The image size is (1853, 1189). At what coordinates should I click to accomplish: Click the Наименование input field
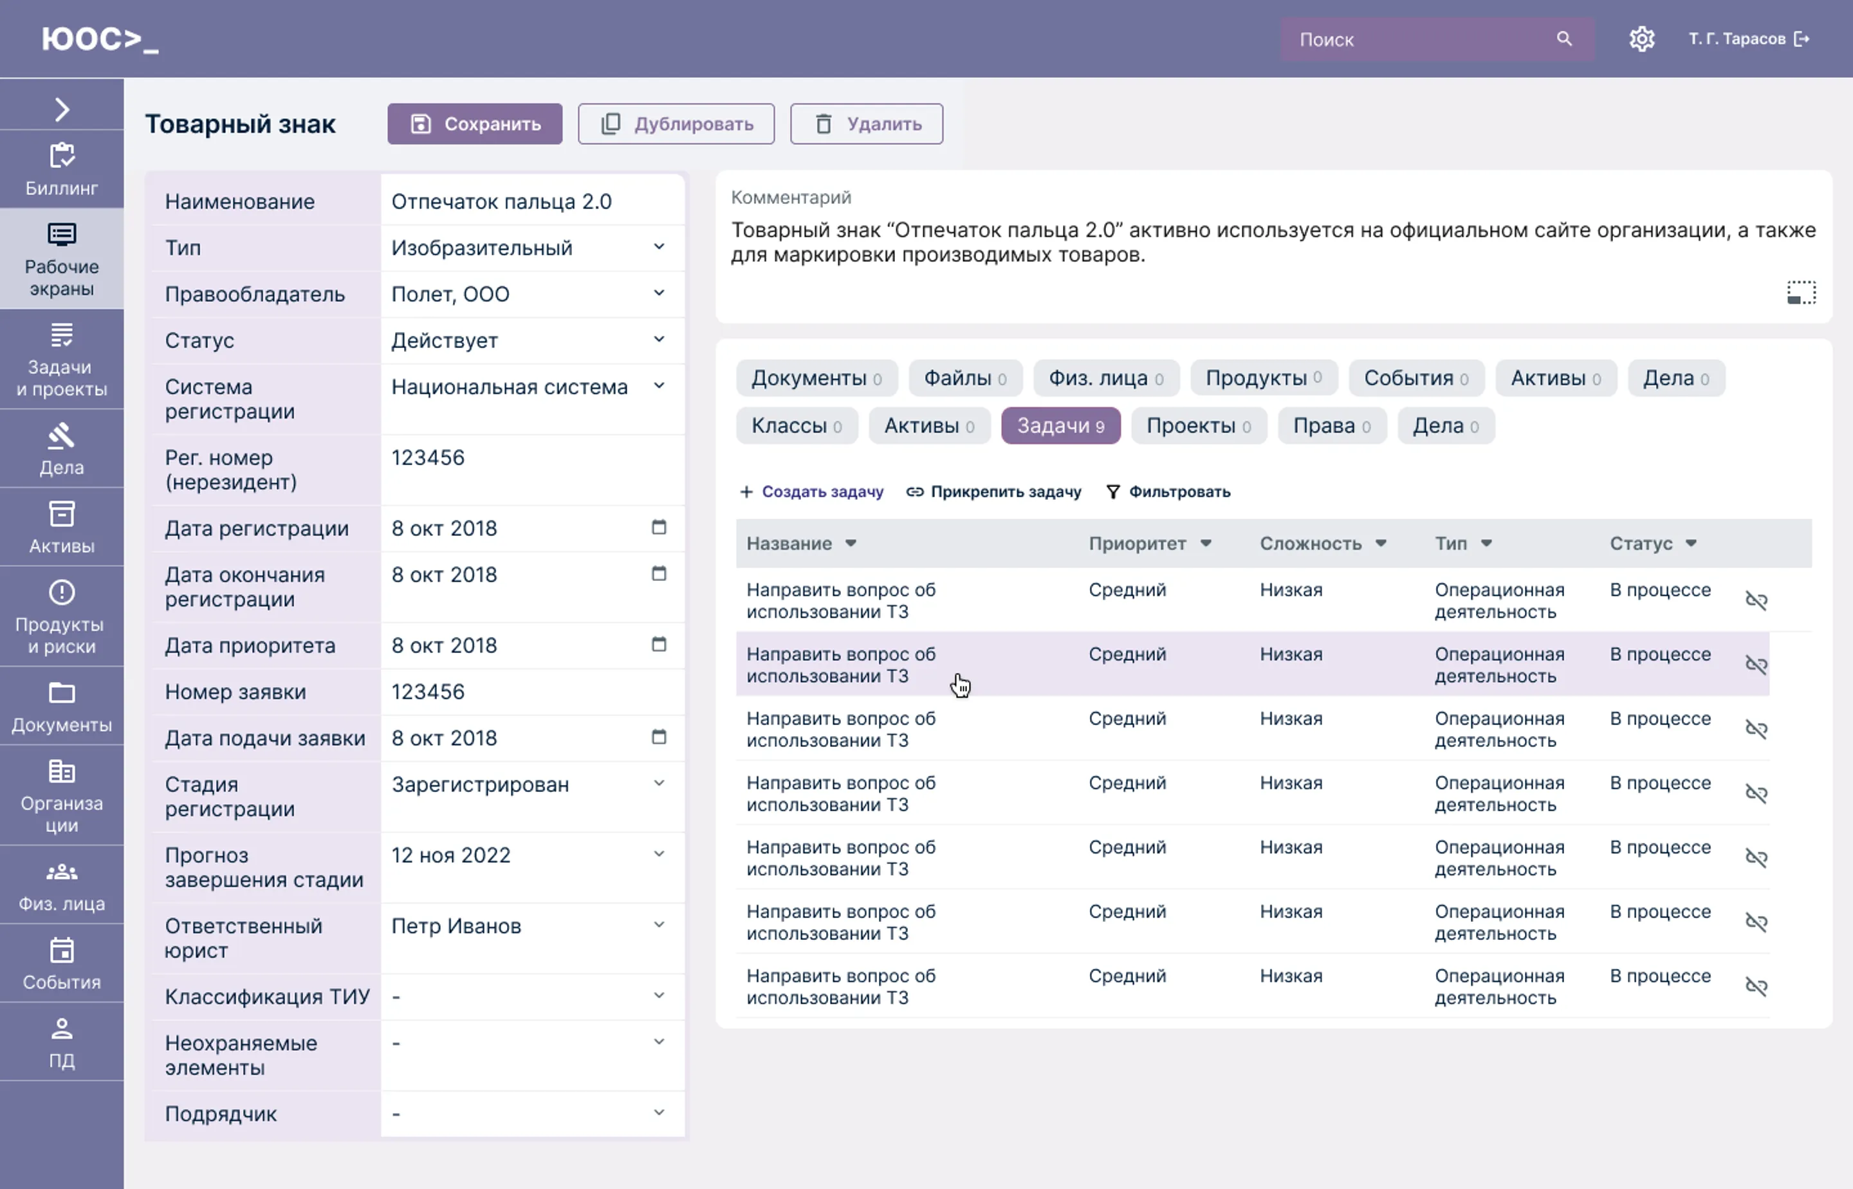coord(531,201)
